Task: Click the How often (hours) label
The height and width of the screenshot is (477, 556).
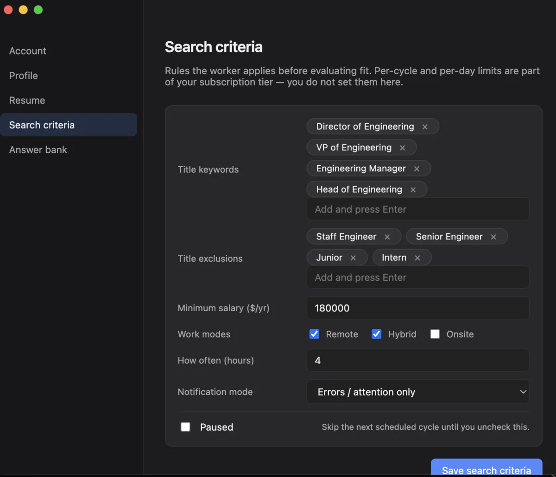Action: tap(215, 360)
